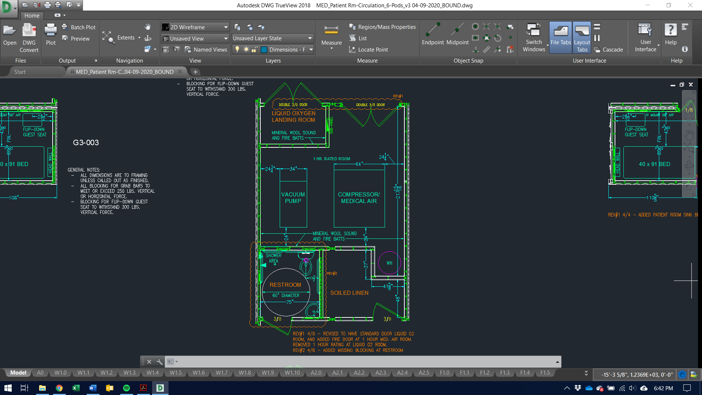Image resolution: width=702 pixels, height=395 pixels.
Task: Open a drawing with the large Open button
Action: [10, 35]
